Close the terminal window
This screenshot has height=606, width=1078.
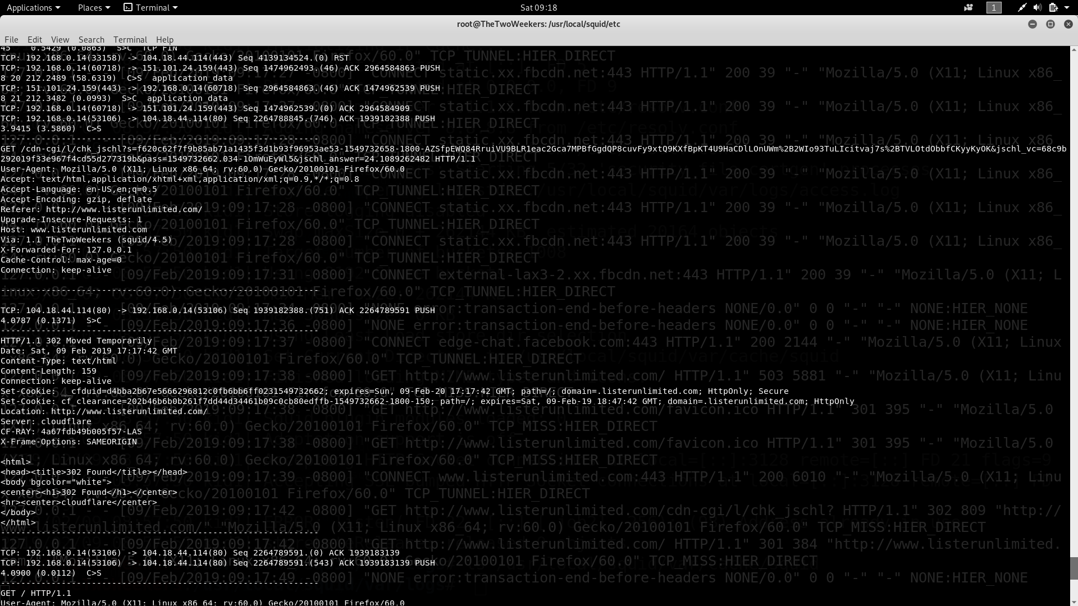1068,24
